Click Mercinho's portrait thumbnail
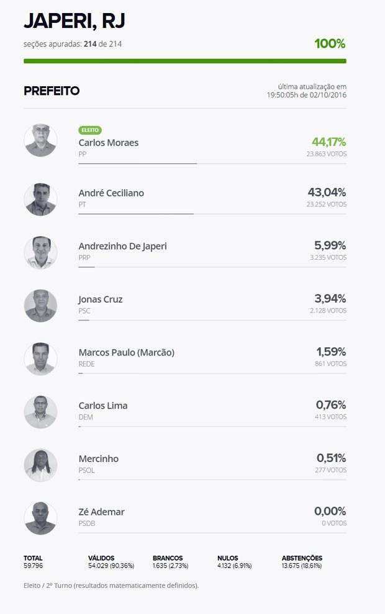 [40, 465]
